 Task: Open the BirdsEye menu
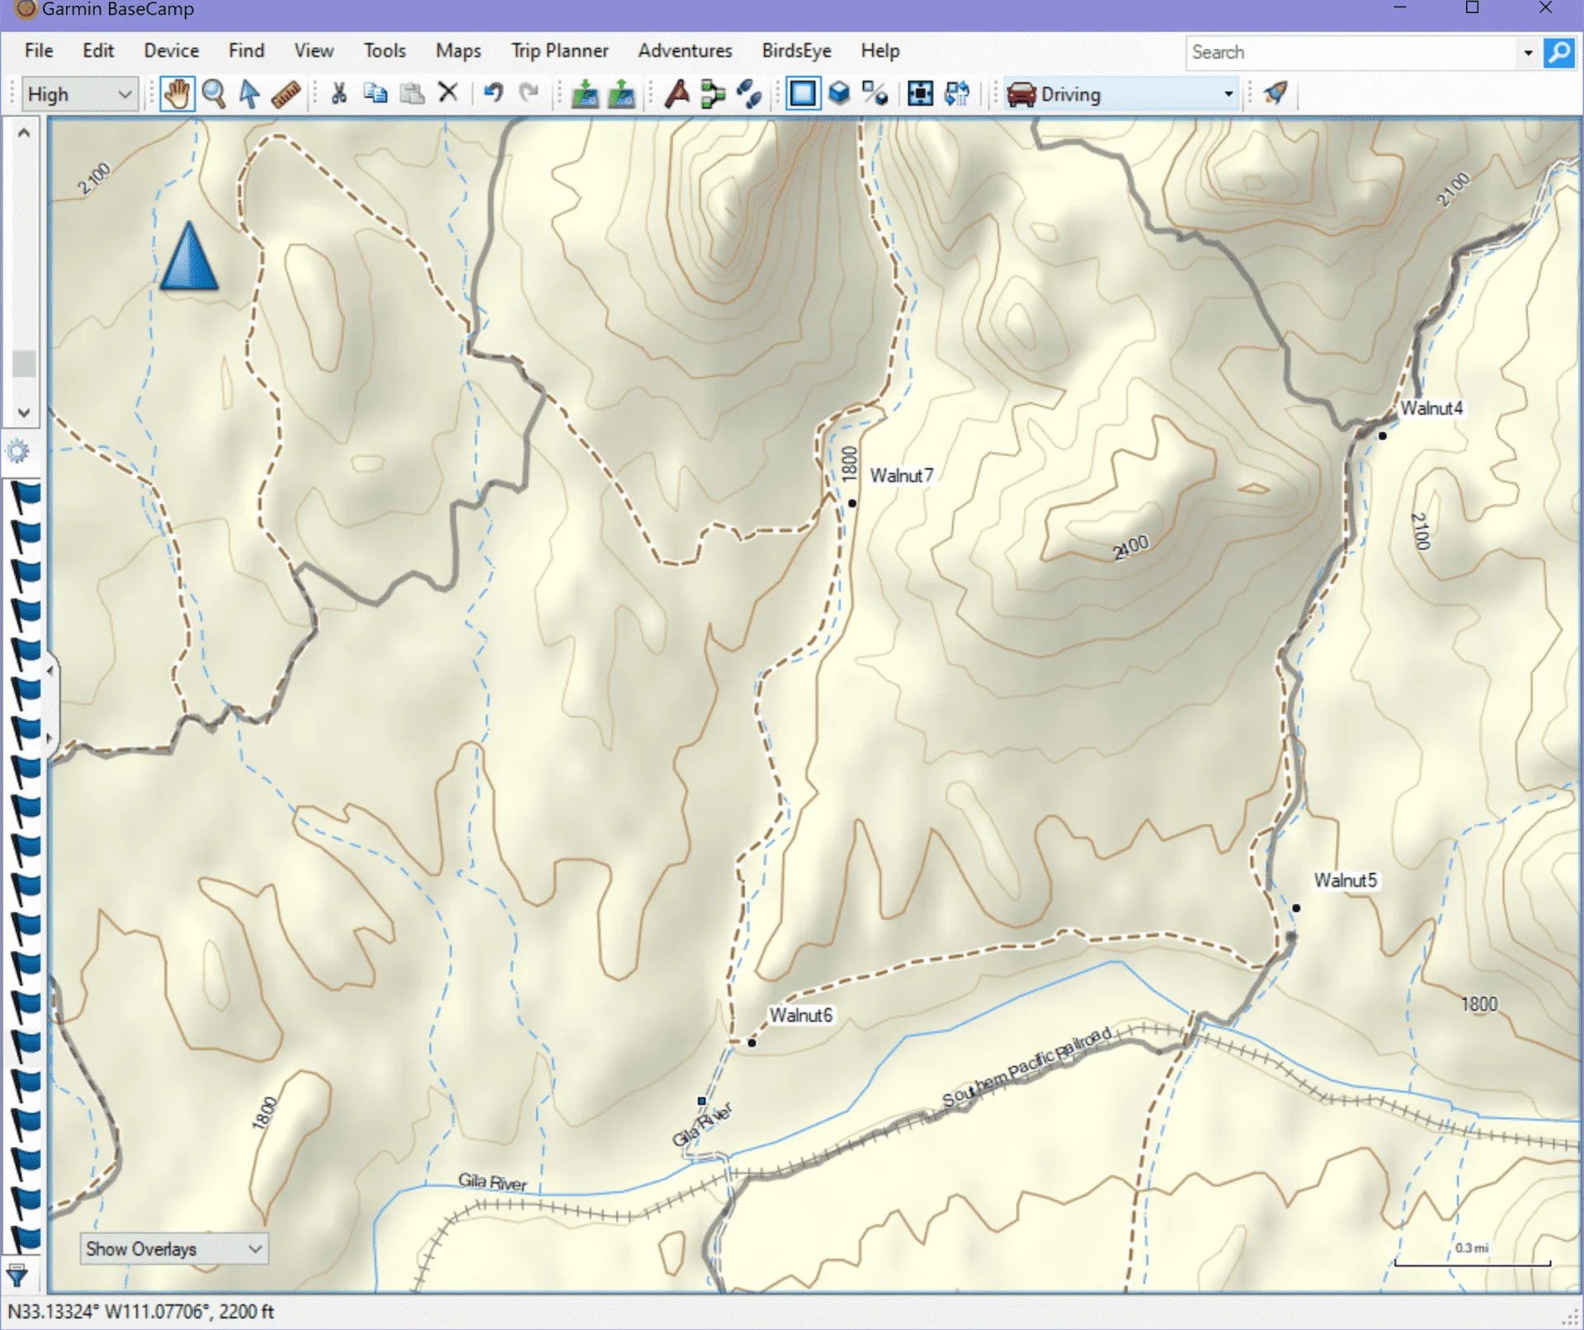tap(797, 51)
